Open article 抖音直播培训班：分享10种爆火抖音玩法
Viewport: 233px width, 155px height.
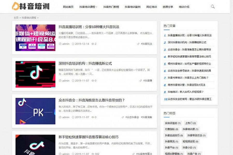[89, 27]
